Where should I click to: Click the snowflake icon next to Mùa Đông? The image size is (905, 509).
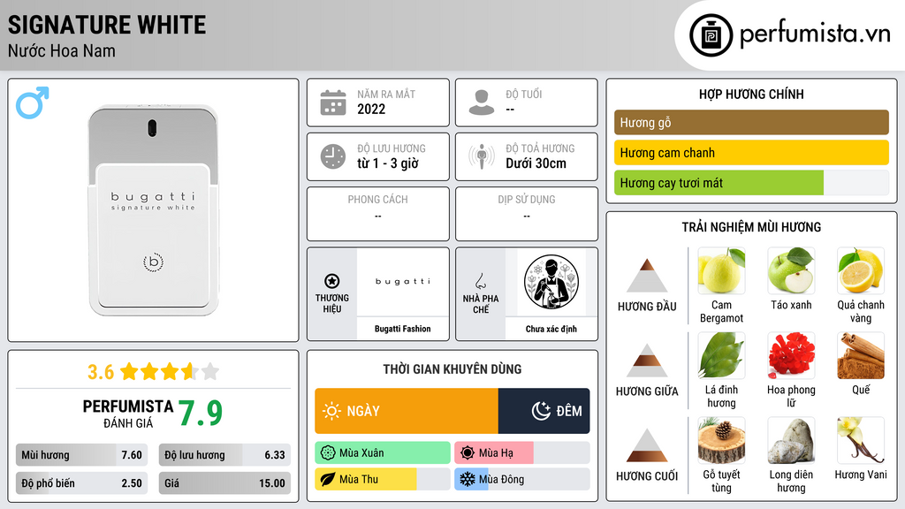pos(468,479)
